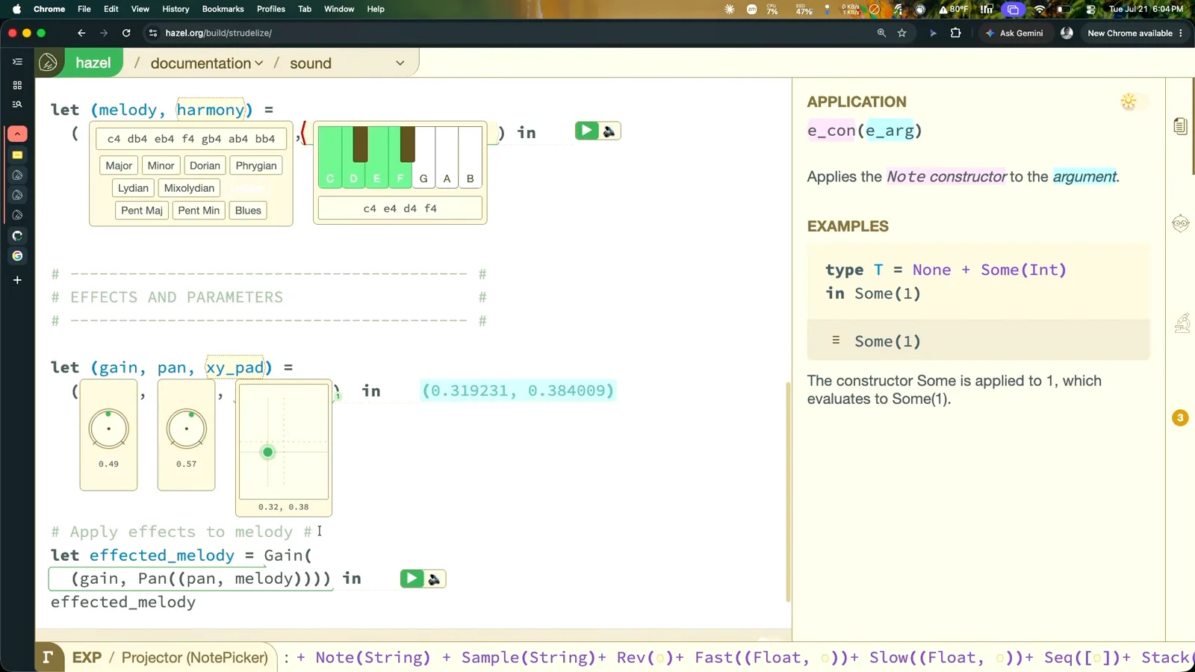Image resolution: width=1195 pixels, height=672 pixels.
Task: Open the assistant face icon in right sidebar
Action: tap(1180, 223)
